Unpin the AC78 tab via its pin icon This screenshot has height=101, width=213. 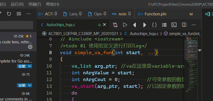pos(56,14)
